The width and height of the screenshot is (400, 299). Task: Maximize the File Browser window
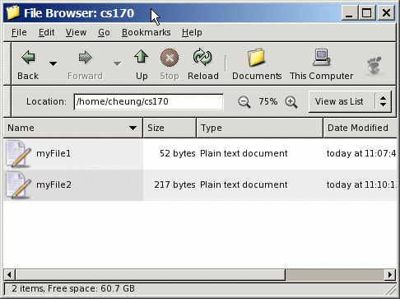[x=367, y=13]
